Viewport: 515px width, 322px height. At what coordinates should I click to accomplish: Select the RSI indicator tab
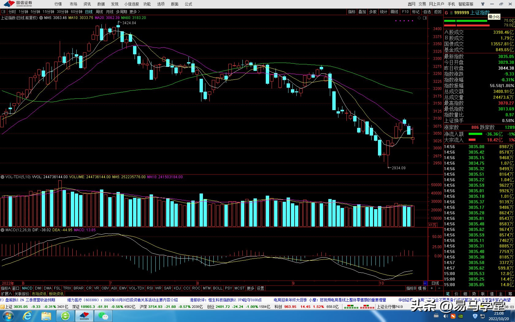click(150, 288)
